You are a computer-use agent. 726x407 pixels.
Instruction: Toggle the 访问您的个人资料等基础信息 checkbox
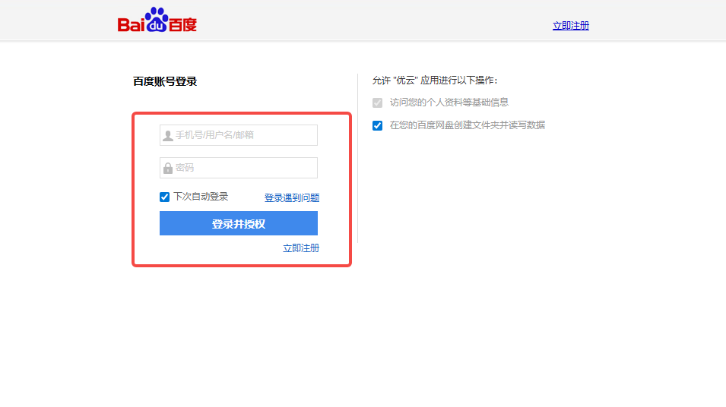(x=378, y=103)
